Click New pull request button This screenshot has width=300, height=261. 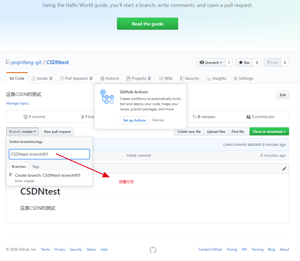(x=57, y=131)
